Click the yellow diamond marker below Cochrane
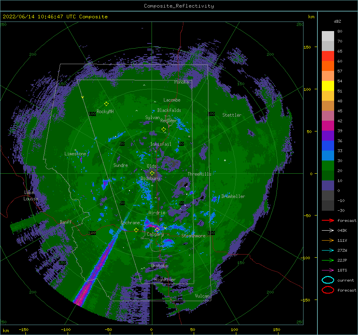The height and width of the screenshot is (335, 358). pos(136,230)
